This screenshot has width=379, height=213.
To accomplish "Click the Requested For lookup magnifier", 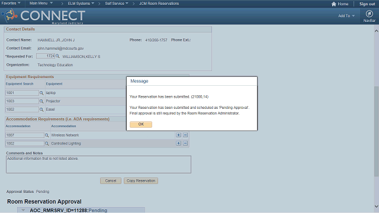I will (x=57, y=56).
